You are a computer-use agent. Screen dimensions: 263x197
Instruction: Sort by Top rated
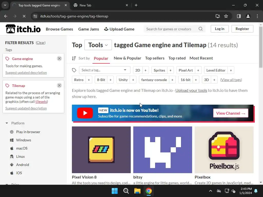tap(177, 58)
